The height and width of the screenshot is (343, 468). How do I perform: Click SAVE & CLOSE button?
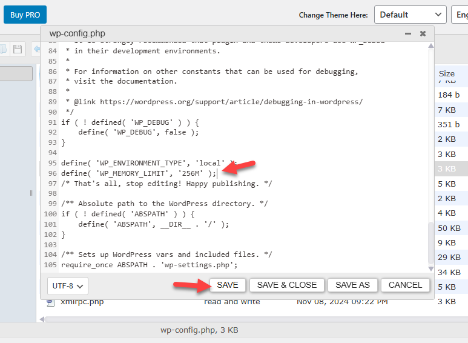[x=287, y=285]
